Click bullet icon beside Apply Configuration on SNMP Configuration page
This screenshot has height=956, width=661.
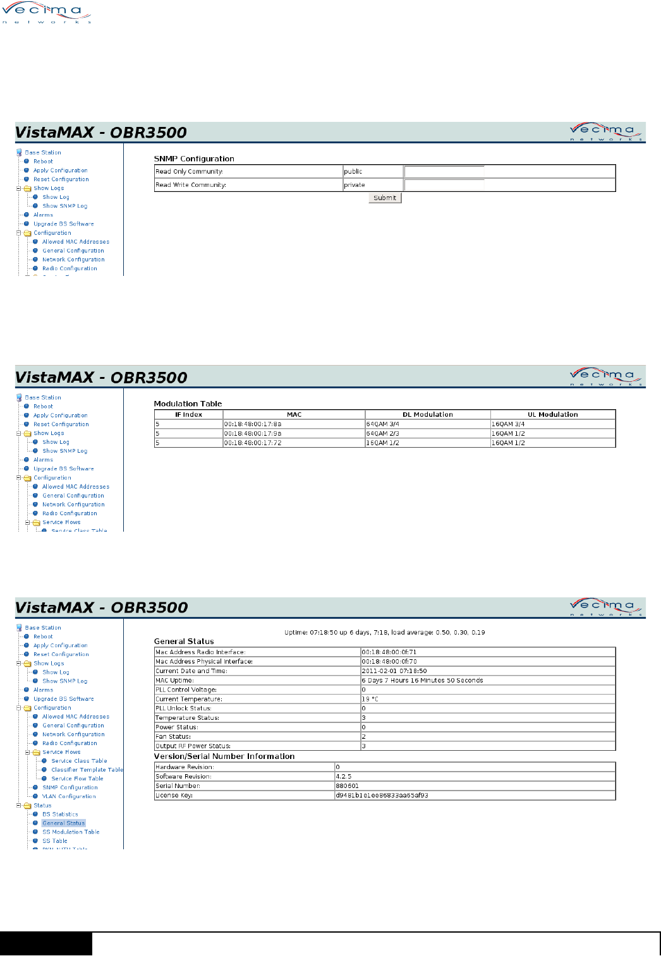27,170
